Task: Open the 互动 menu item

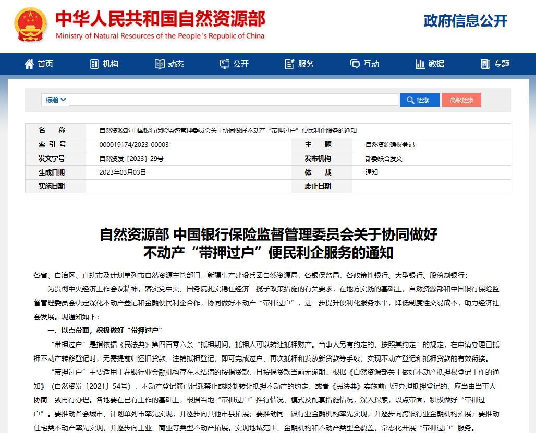Action: pos(371,64)
